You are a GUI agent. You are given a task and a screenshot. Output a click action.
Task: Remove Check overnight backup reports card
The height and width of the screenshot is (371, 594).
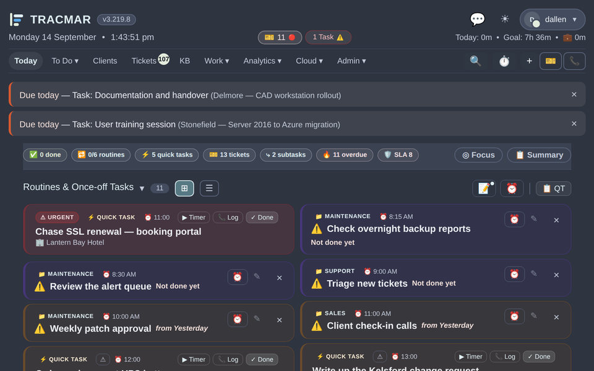556,220
